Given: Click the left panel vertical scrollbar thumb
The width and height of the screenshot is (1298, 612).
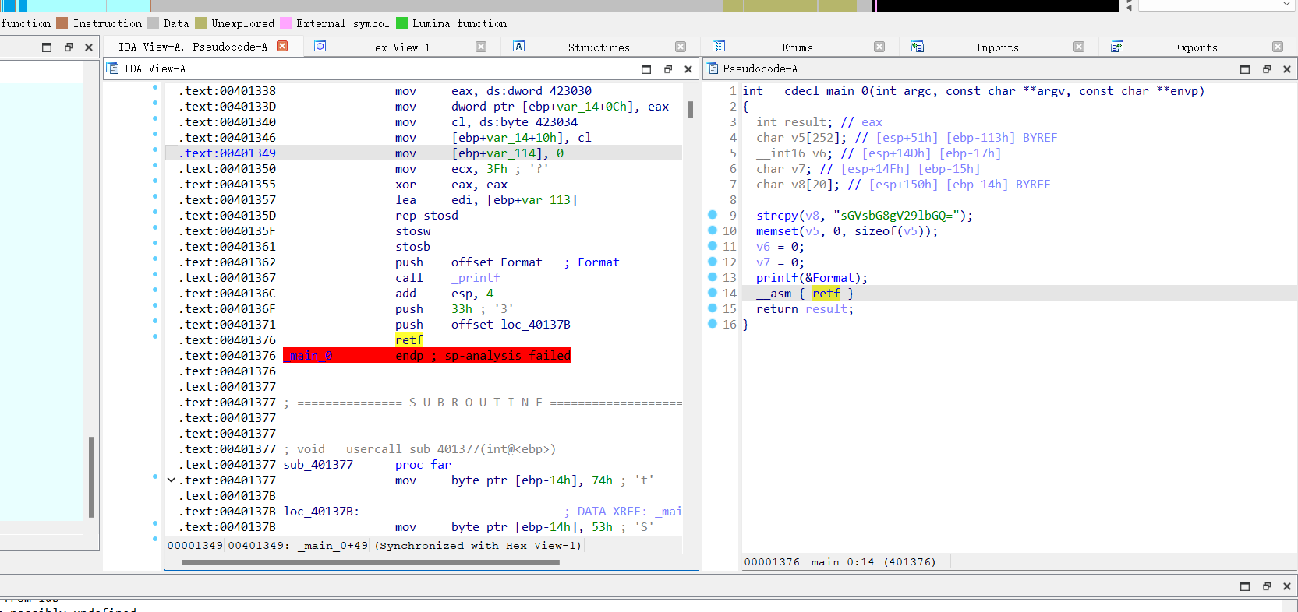Looking at the screenshot, I should click(x=91, y=477).
